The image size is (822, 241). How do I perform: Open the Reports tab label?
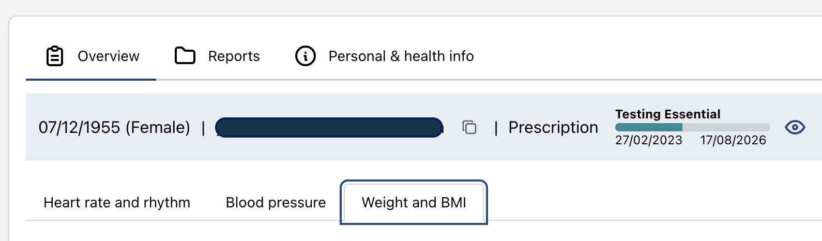[234, 56]
